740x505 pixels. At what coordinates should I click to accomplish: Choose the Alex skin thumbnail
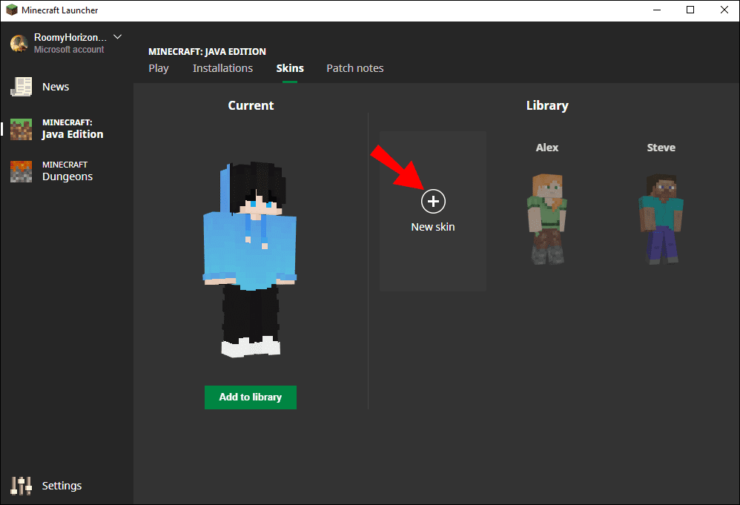click(x=547, y=218)
